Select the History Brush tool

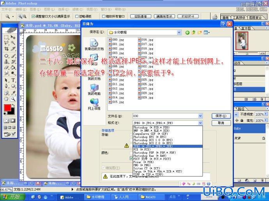coord(13,61)
